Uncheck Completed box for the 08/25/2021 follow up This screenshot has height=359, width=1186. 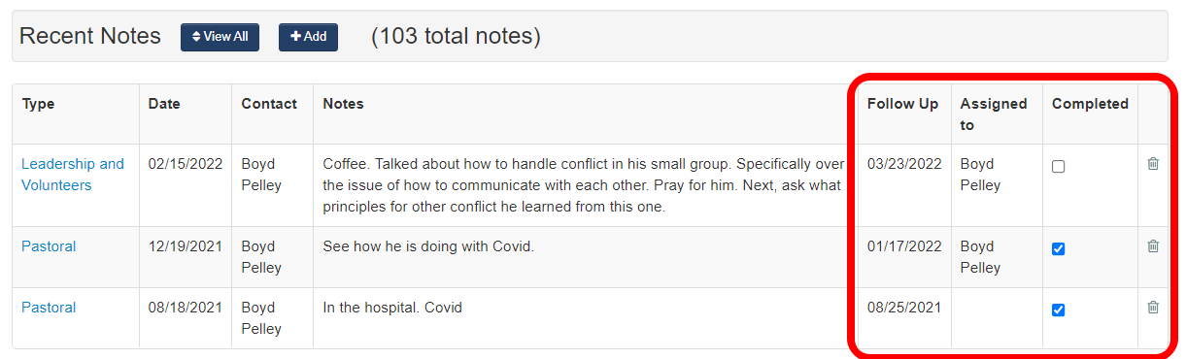pos(1059,310)
